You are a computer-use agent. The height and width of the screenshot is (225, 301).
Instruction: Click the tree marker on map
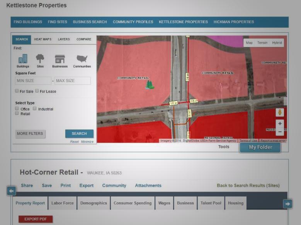150,84
